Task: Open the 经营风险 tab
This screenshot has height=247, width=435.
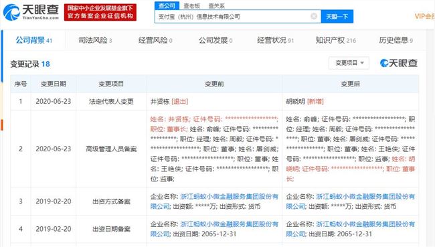Action: (155, 41)
